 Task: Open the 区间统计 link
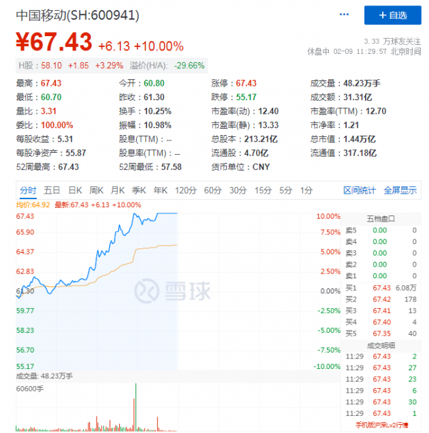pyautogui.click(x=360, y=190)
